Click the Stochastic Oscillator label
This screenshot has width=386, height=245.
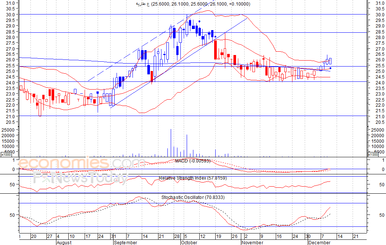(193, 197)
